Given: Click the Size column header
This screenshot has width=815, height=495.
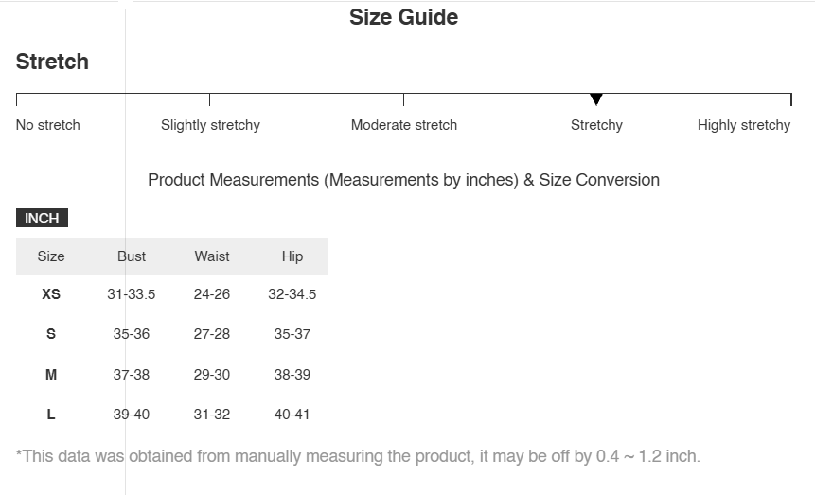Looking at the screenshot, I should click(x=51, y=256).
